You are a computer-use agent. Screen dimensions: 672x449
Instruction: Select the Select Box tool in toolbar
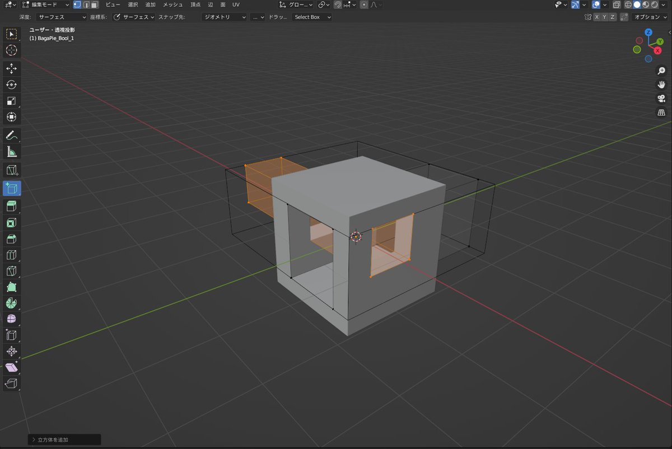coord(11,34)
